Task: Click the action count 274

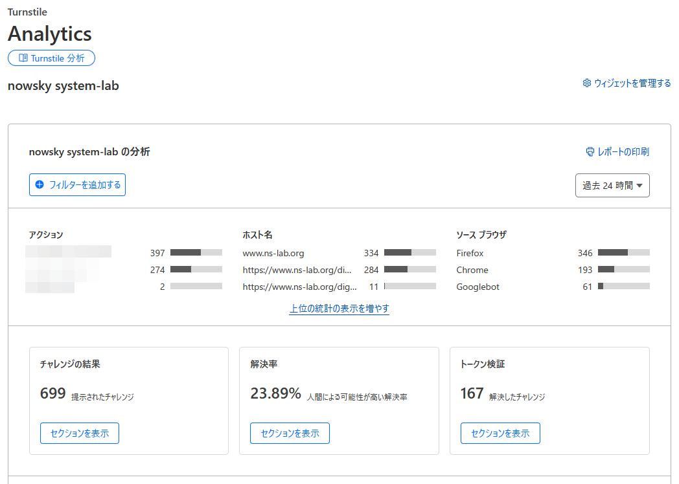Action: click(x=157, y=270)
